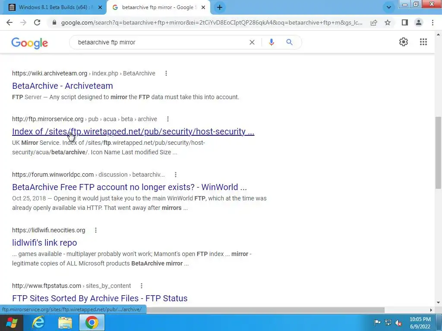Bookmark this page with the star icon
The height and width of the screenshot is (331, 442).
click(388, 22)
